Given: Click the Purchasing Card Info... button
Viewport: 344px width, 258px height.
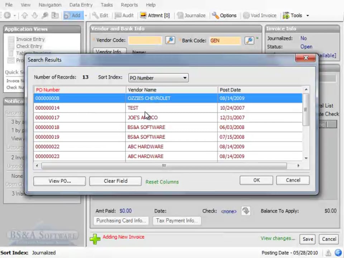Looking at the screenshot, I should 121,220.
